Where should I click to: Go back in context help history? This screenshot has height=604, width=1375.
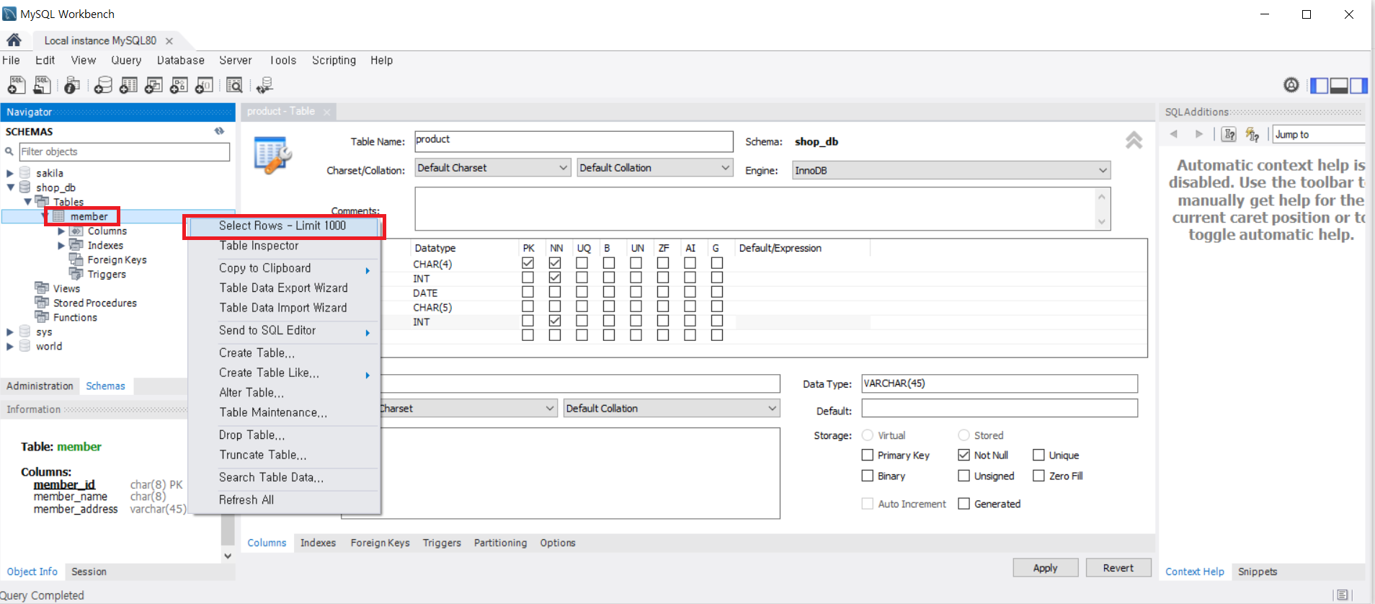click(1174, 134)
